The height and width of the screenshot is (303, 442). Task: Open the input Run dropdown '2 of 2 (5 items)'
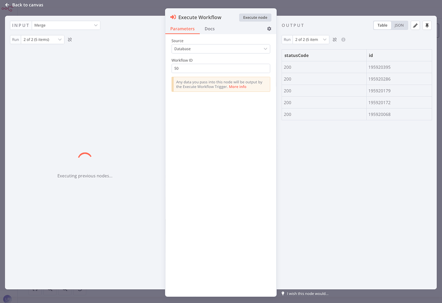pyautogui.click(x=41, y=39)
